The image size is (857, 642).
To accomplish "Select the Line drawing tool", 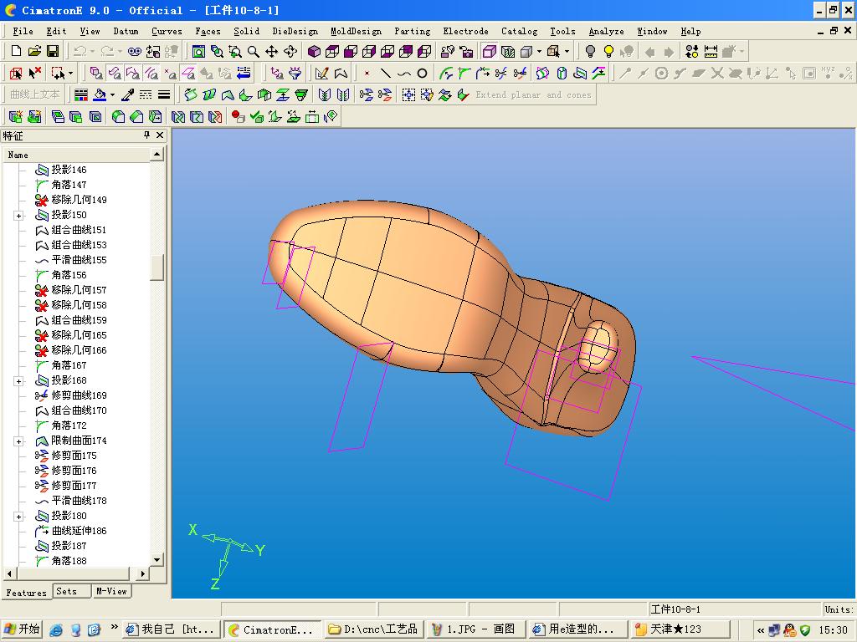I will coord(386,74).
